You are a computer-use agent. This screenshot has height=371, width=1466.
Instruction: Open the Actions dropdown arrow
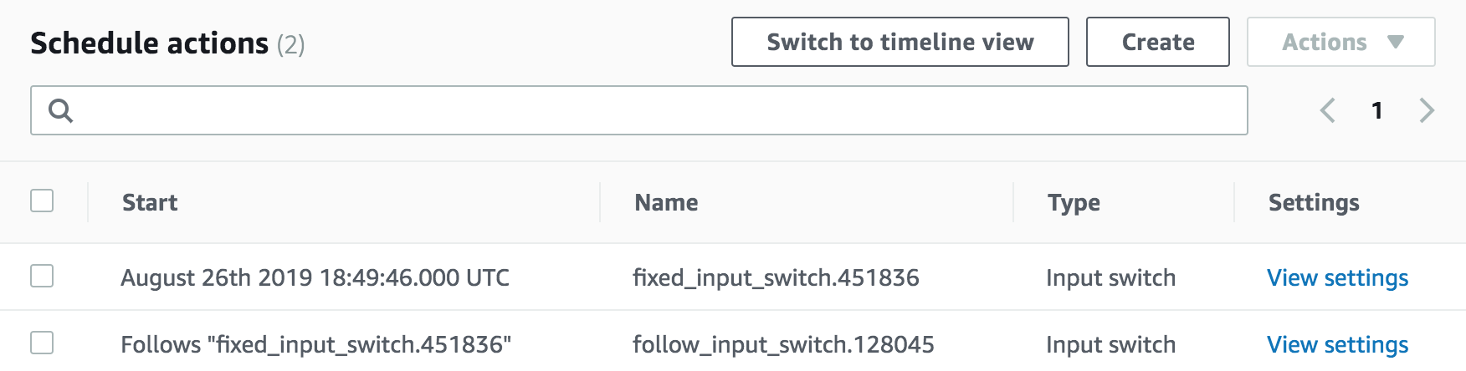click(x=1395, y=42)
